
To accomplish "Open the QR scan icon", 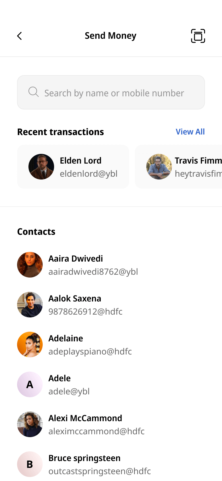I will pos(198,36).
